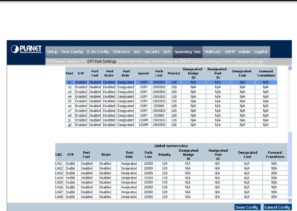Click the LogOut menu item
This screenshot has height=211, width=297.
point(261,52)
